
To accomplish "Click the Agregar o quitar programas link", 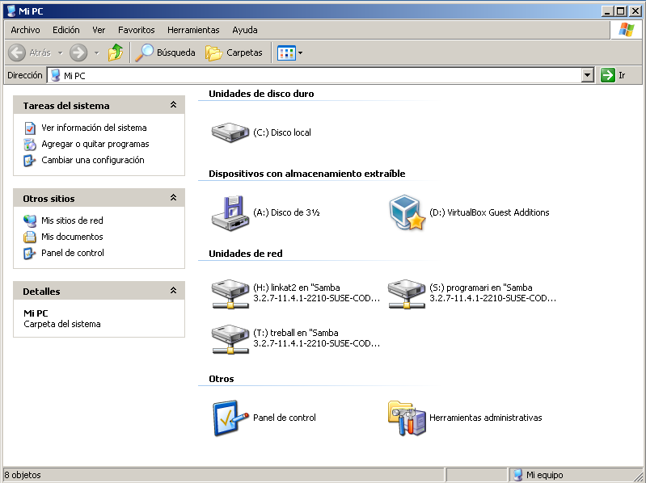I will (95, 144).
